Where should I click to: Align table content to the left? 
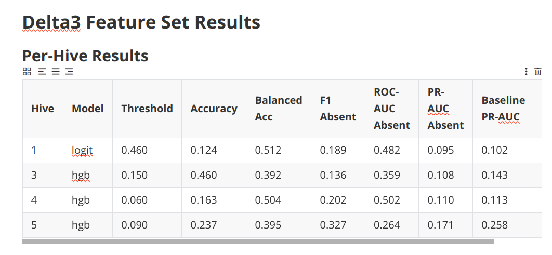tap(43, 71)
